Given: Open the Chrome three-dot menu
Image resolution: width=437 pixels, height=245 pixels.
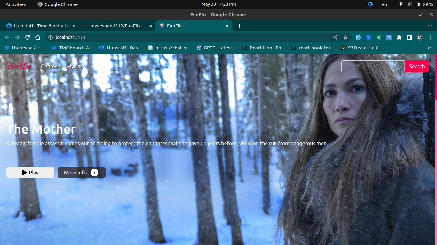Looking at the screenshot, I should (430, 37).
